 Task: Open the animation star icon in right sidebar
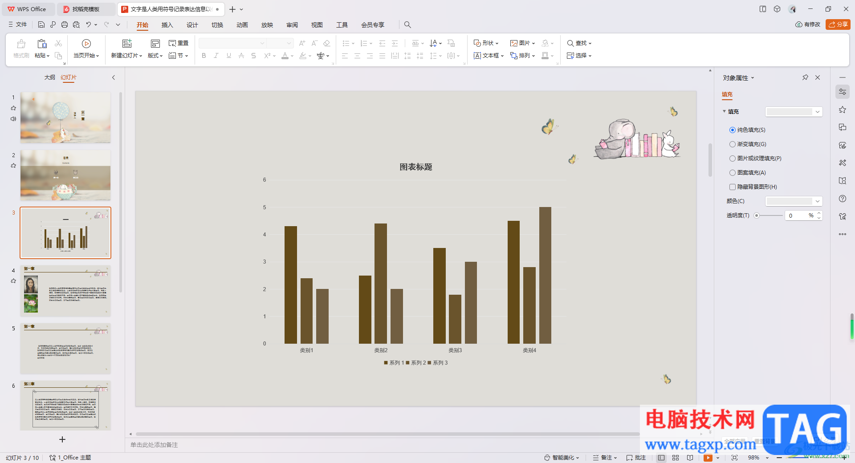click(x=842, y=110)
